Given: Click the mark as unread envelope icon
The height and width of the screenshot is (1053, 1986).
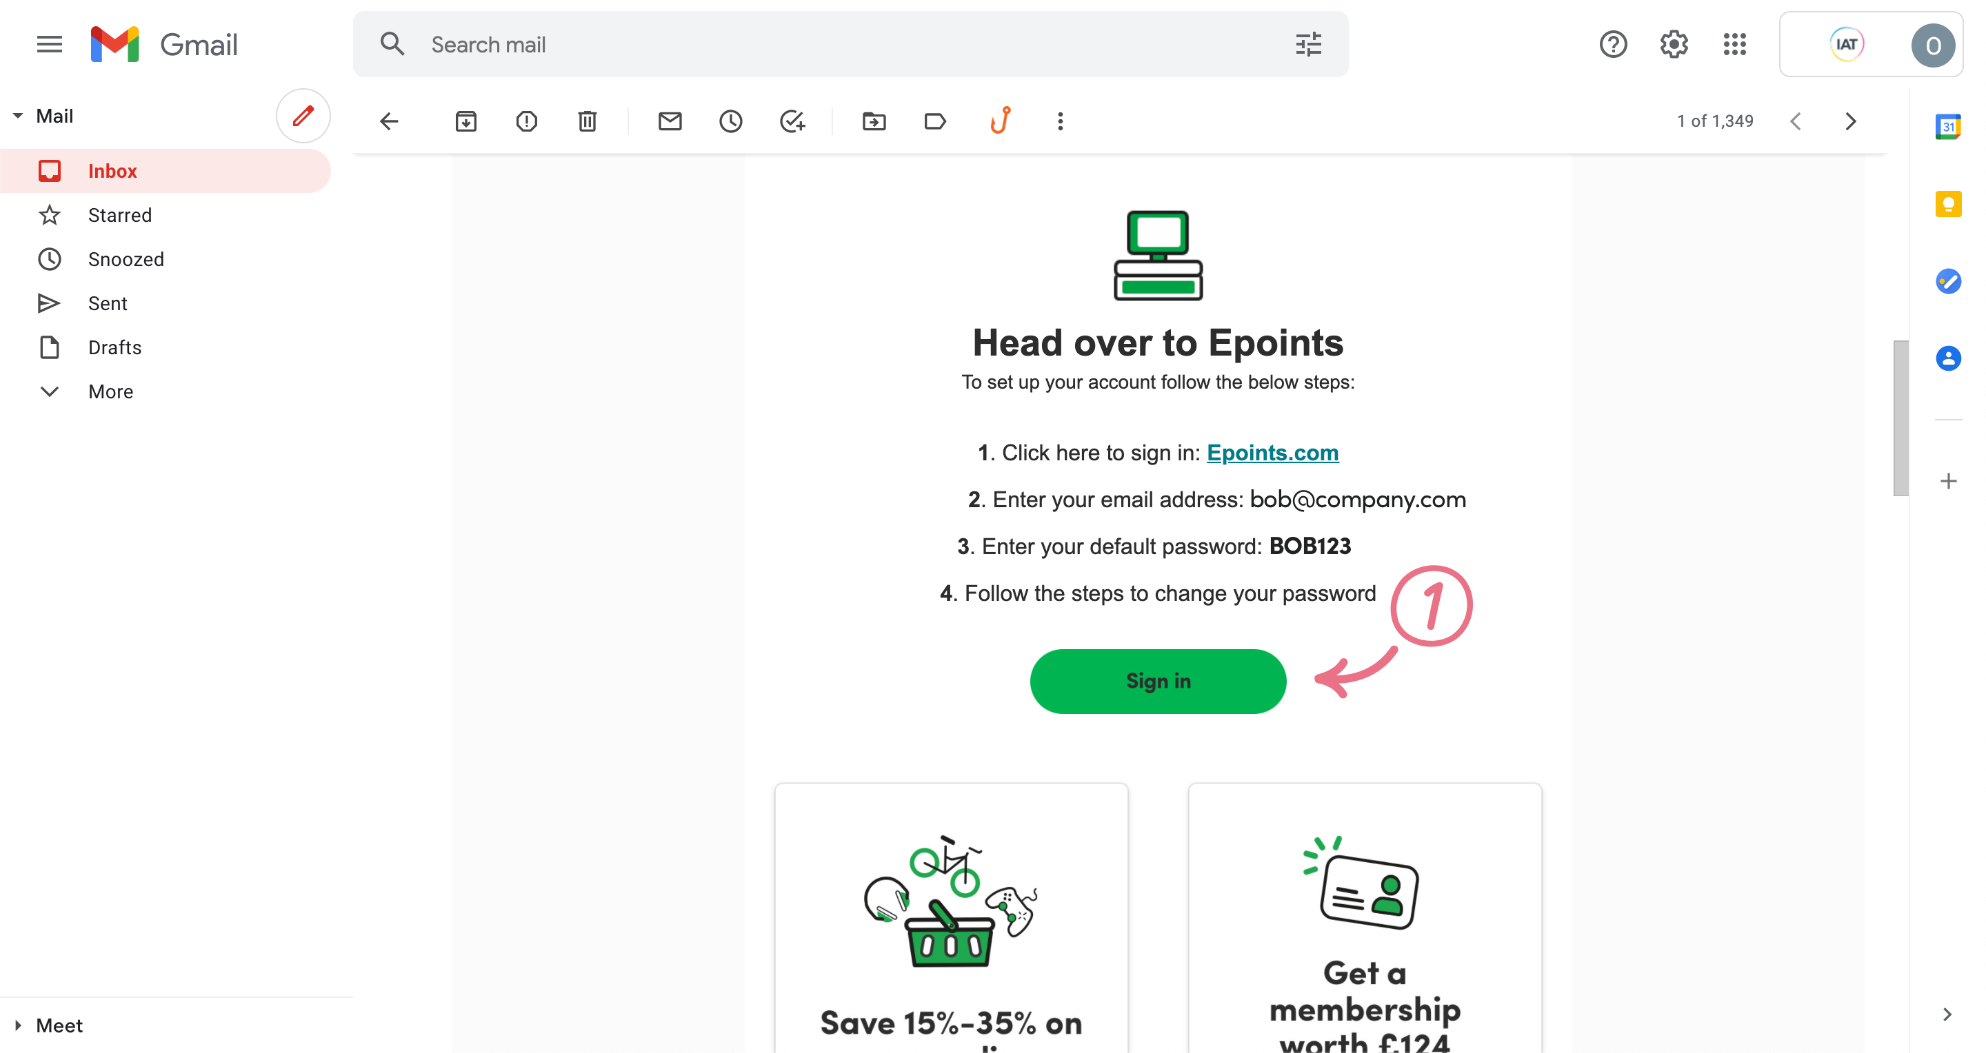Looking at the screenshot, I should [670, 121].
